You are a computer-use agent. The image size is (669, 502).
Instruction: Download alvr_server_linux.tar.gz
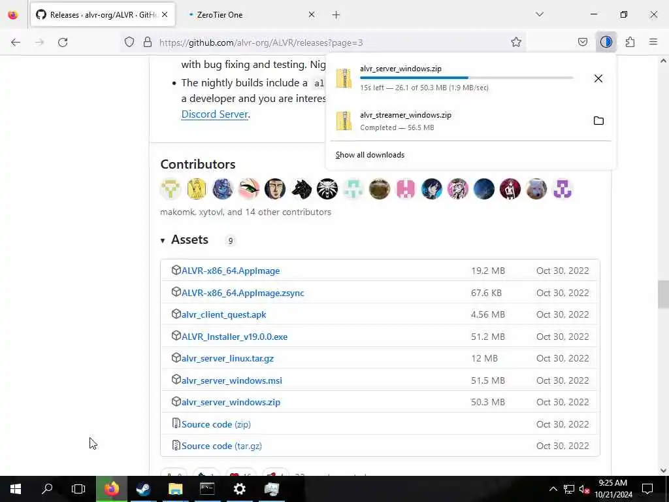click(228, 359)
